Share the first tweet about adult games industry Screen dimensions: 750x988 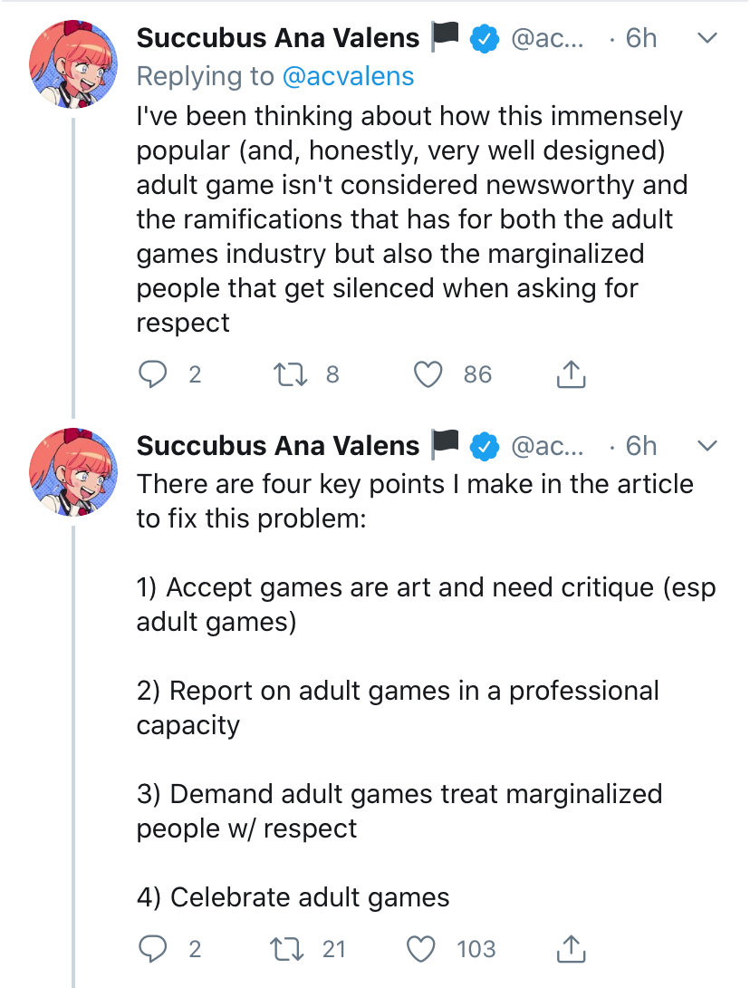click(570, 374)
